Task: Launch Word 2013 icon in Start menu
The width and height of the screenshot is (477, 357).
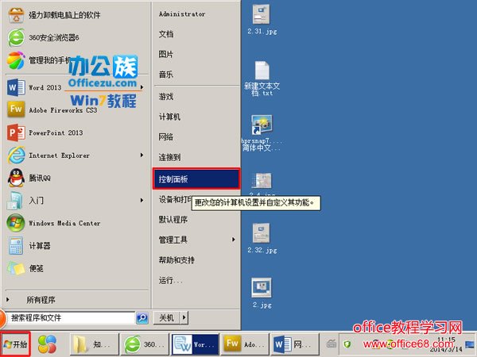Action: [x=16, y=87]
